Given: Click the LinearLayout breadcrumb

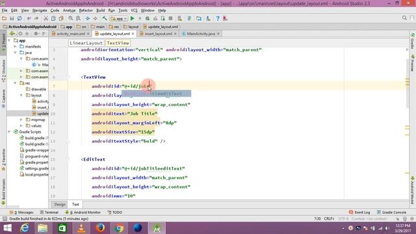Looking at the screenshot, I should click(86, 43).
